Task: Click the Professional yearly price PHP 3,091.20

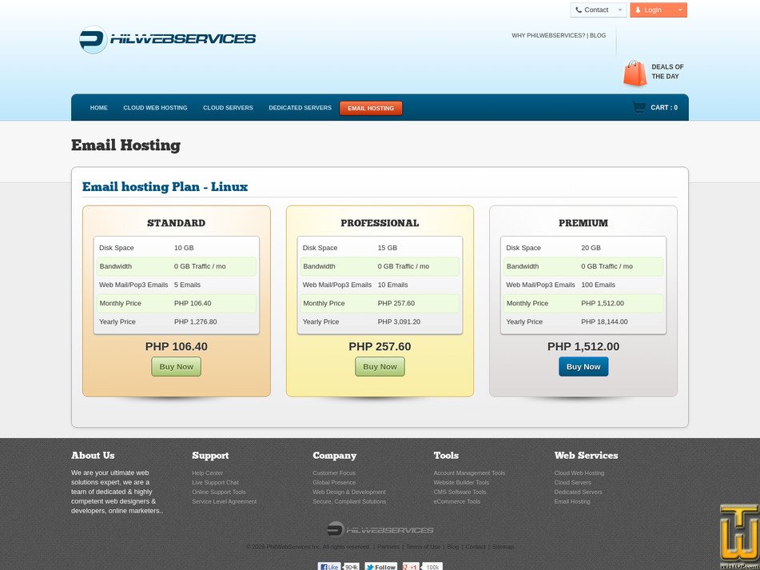Action: tap(399, 322)
